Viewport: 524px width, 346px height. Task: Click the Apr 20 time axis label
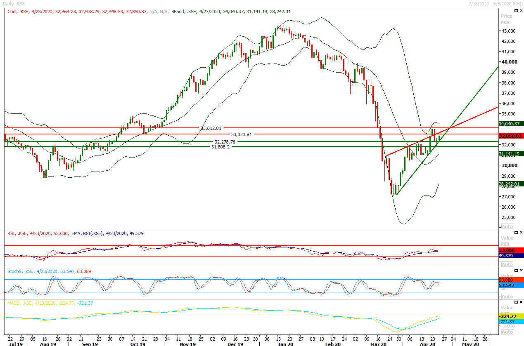pos(428,344)
